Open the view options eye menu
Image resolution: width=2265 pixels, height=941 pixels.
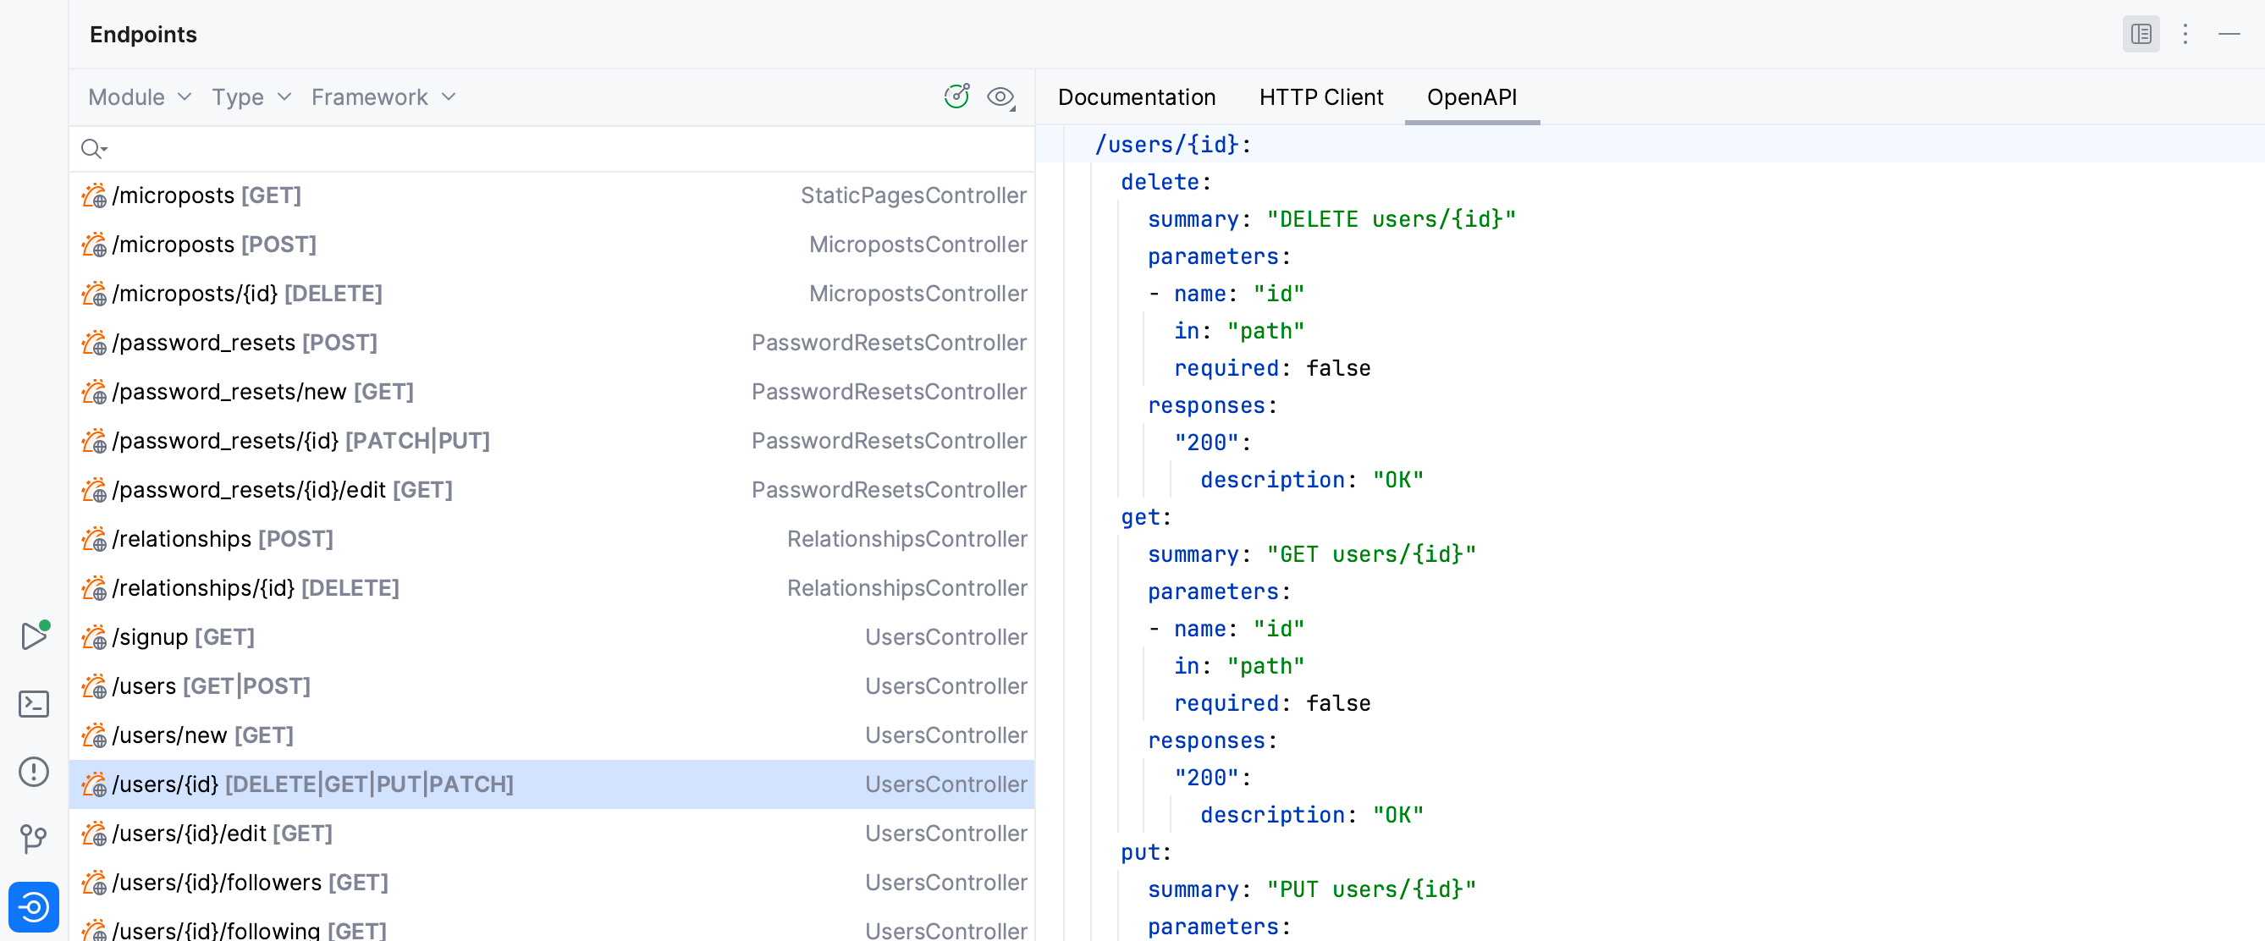[1000, 96]
